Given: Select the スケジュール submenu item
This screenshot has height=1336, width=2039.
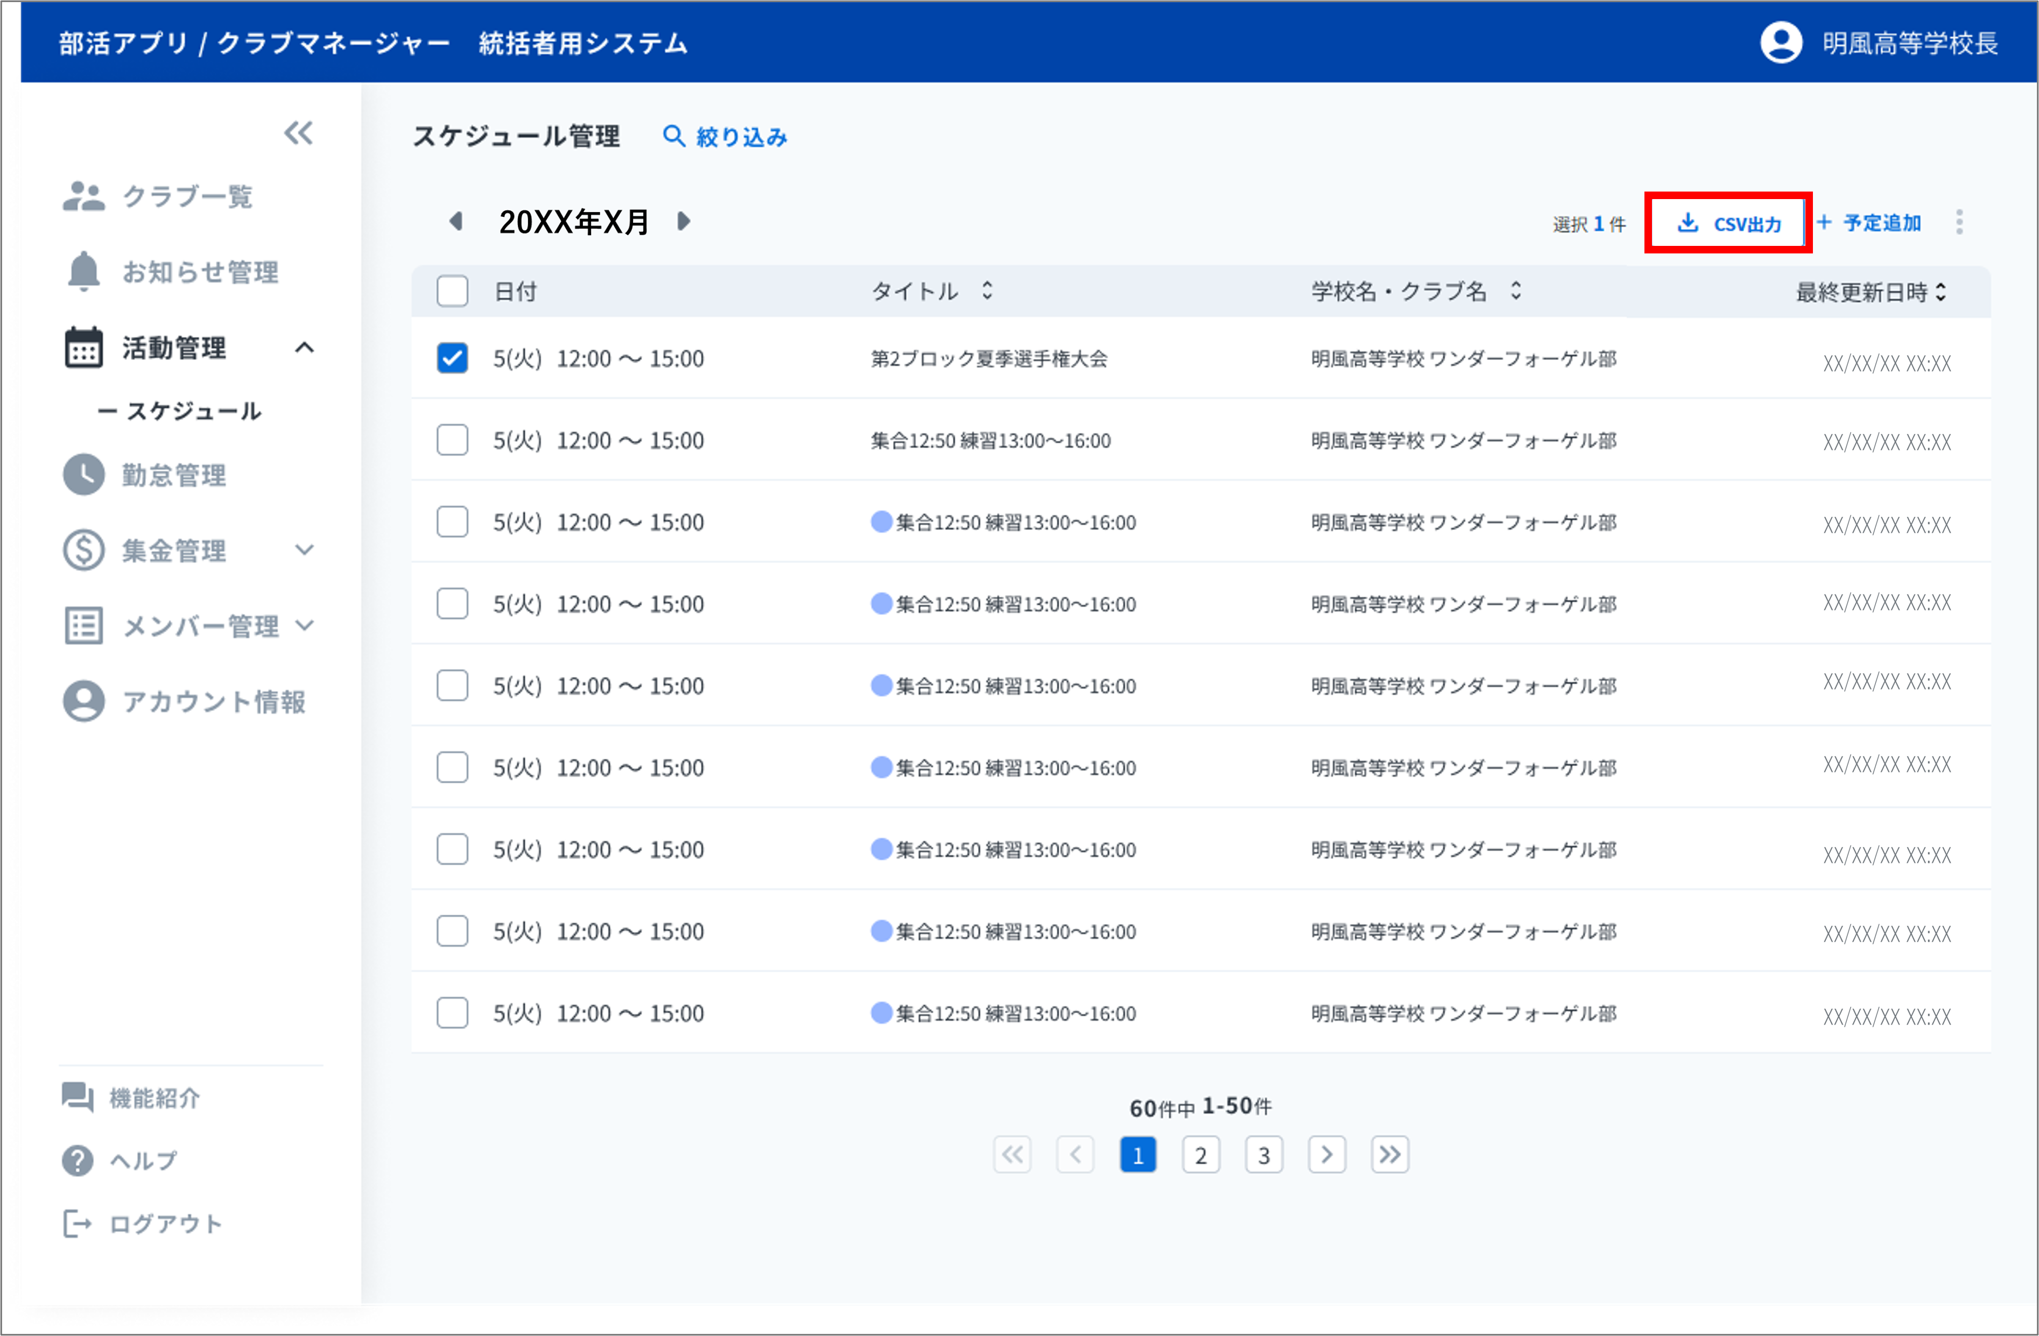Looking at the screenshot, I should [x=193, y=411].
